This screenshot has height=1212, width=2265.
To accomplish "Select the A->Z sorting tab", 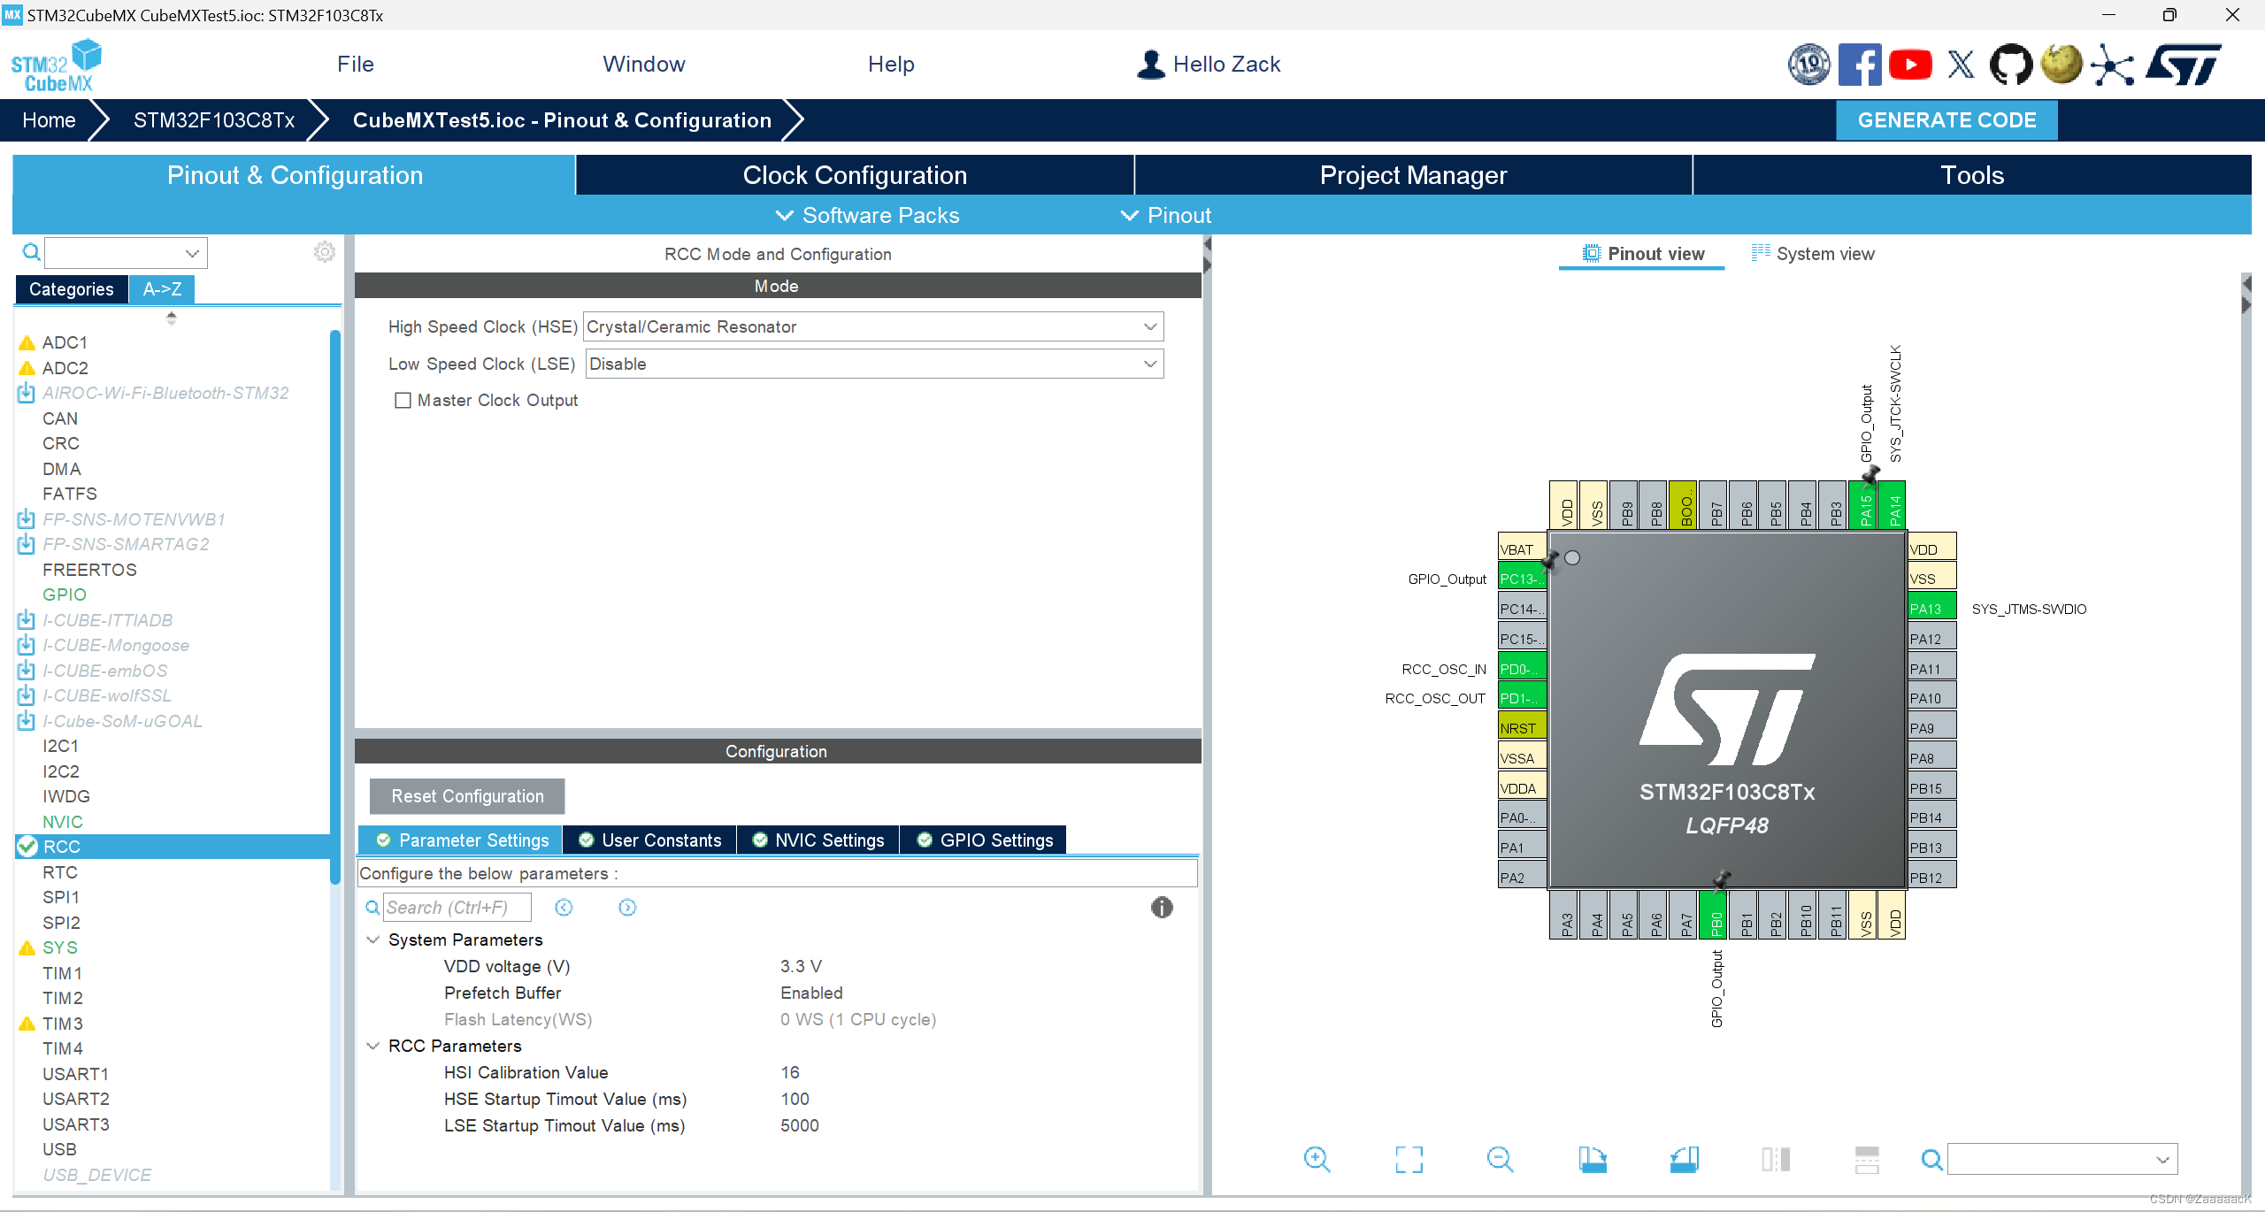I will [162, 289].
